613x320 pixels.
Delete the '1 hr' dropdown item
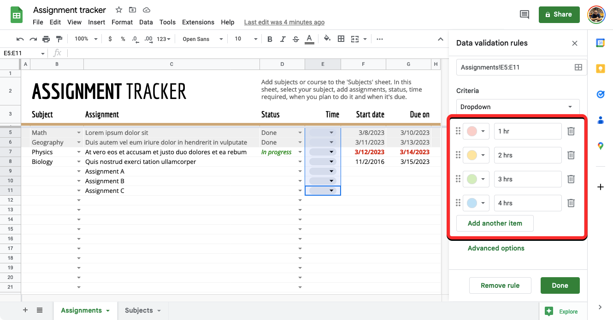point(571,131)
